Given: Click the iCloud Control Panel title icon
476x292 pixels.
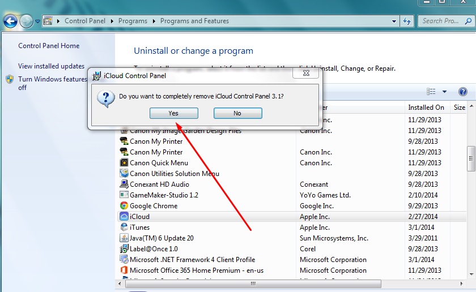Looking at the screenshot, I should (x=96, y=76).
